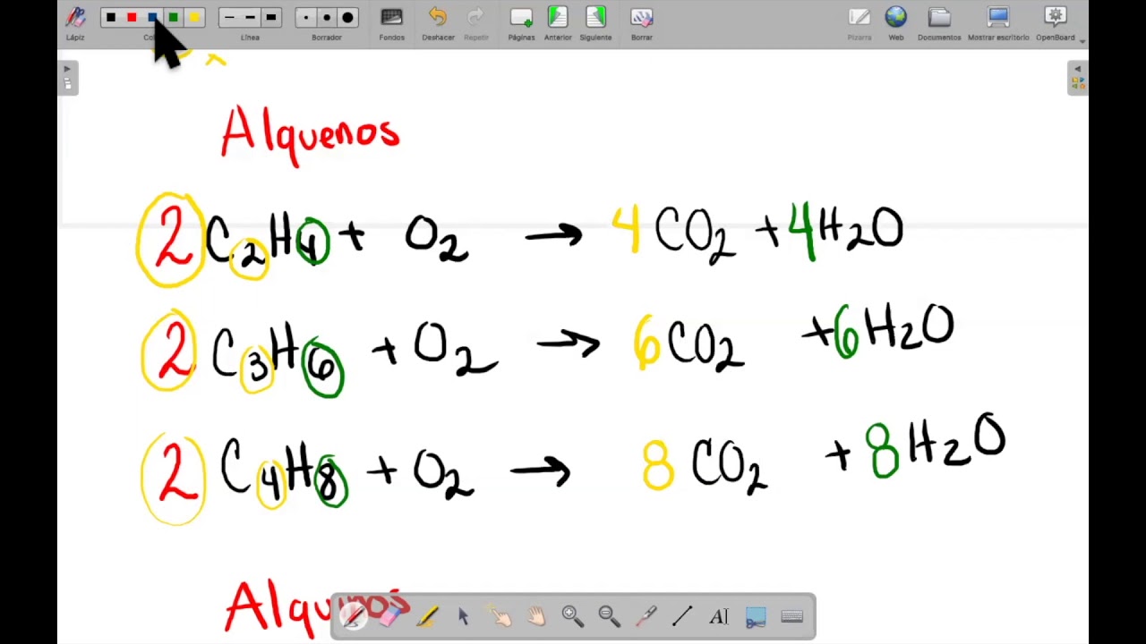Choose the yellow pen color
The height and width of the screenshot is (644, 1146).
[195, 17]
